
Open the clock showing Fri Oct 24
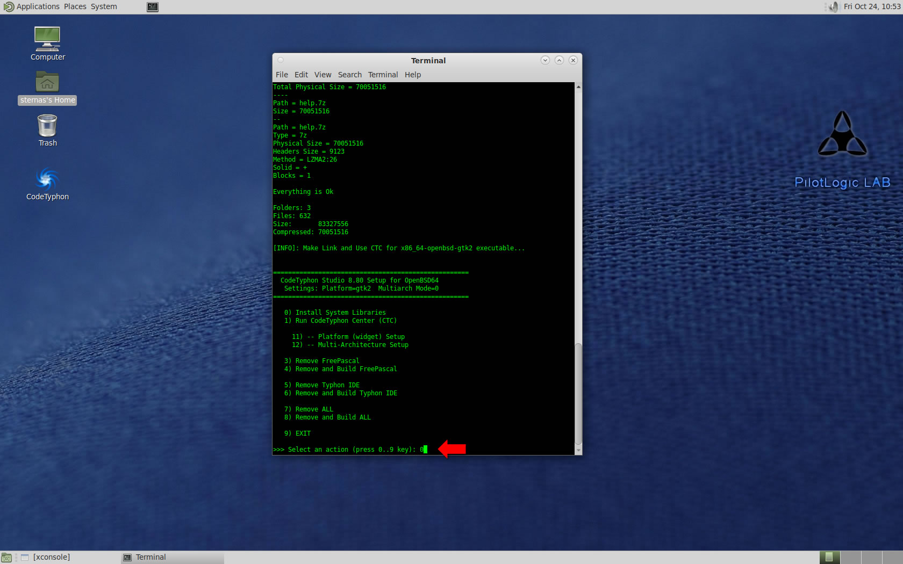pos(871,7)
